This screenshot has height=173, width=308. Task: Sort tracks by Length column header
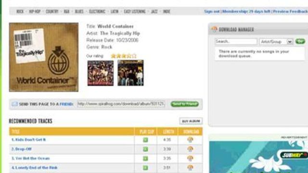click(168, 132)
